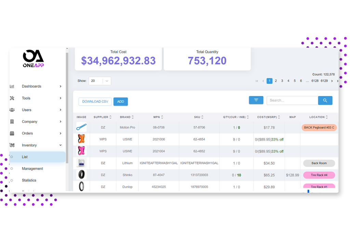Screen dimensions: 350x250
Task: Open the filter panel icon above the table
Action: pos(256,100)
